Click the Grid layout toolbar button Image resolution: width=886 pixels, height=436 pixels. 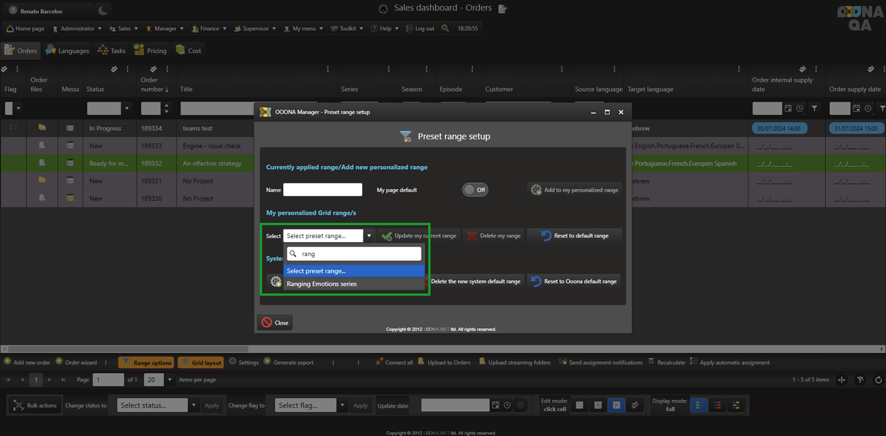click(x=200, y=363)
